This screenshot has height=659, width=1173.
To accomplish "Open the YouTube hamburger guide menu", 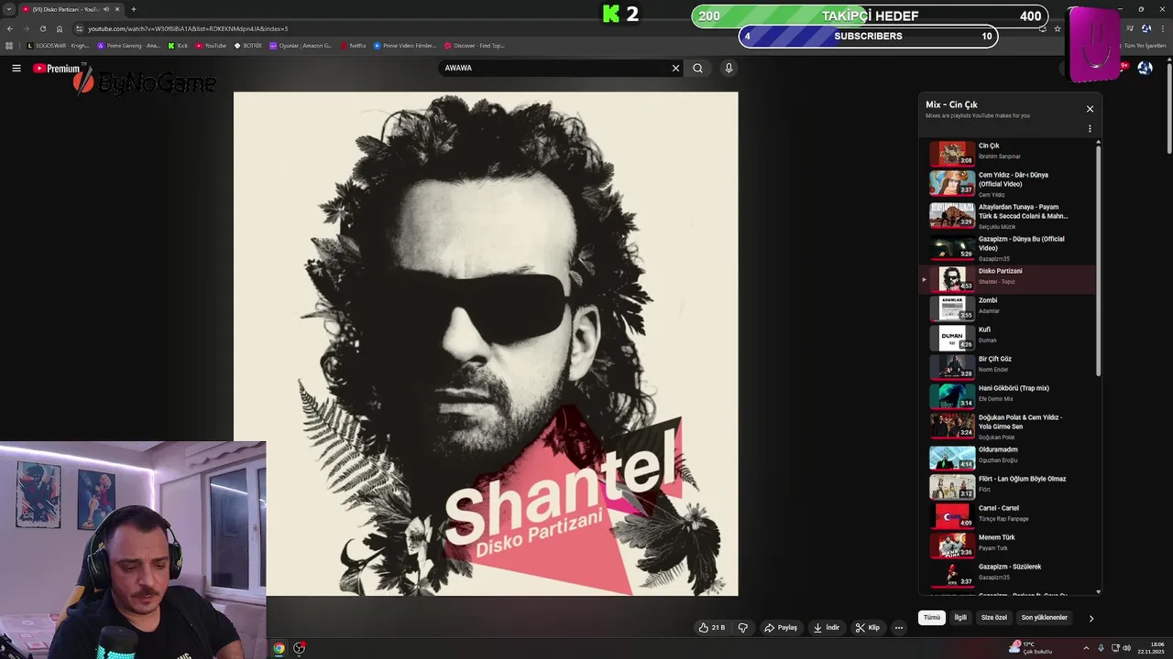I will pos(16,68).
